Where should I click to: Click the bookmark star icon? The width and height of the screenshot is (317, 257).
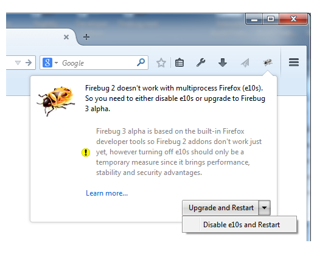click(x=161, y=63)
